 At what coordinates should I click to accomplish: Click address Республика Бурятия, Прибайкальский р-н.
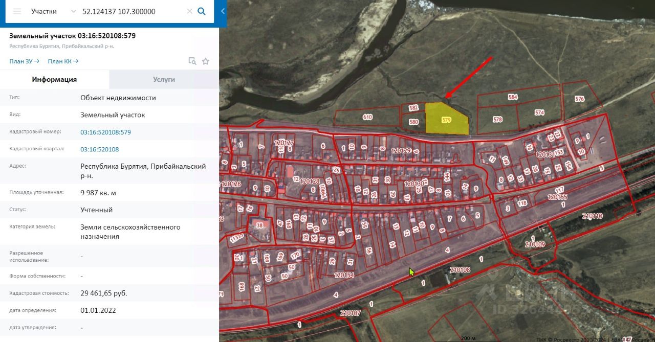click(143, 171)
